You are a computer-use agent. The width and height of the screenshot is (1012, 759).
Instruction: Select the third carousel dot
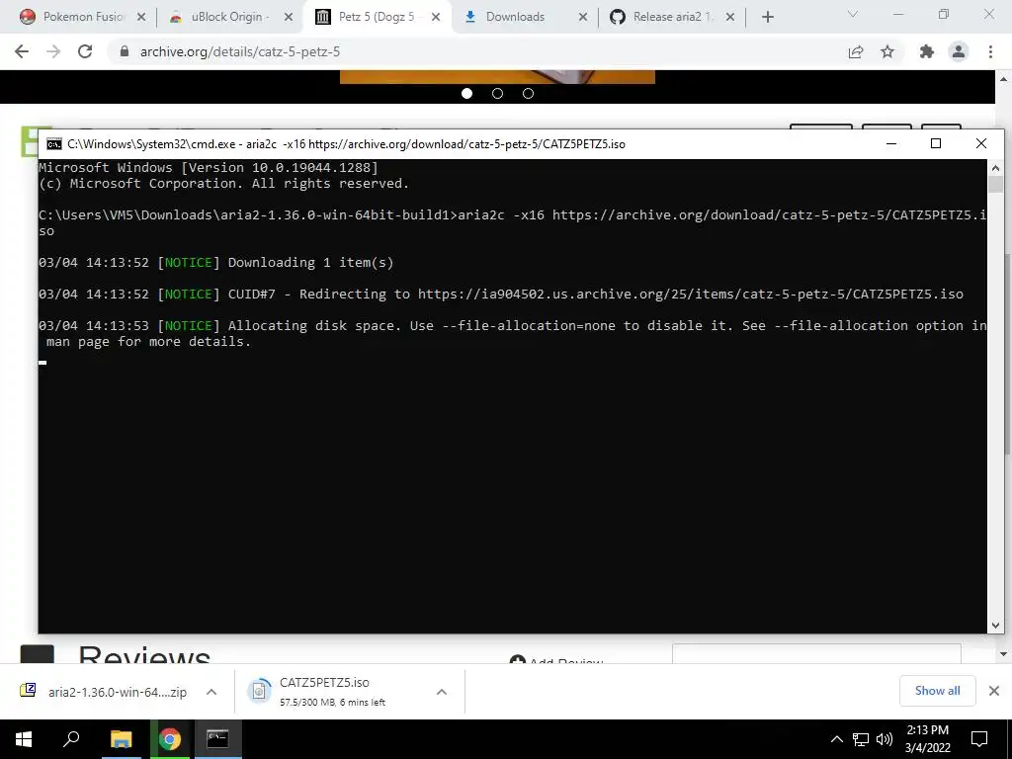click(528, 94)
